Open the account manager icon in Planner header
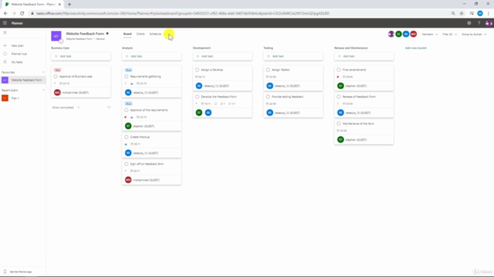The image size is (494, 277). (x=489, y=23)
